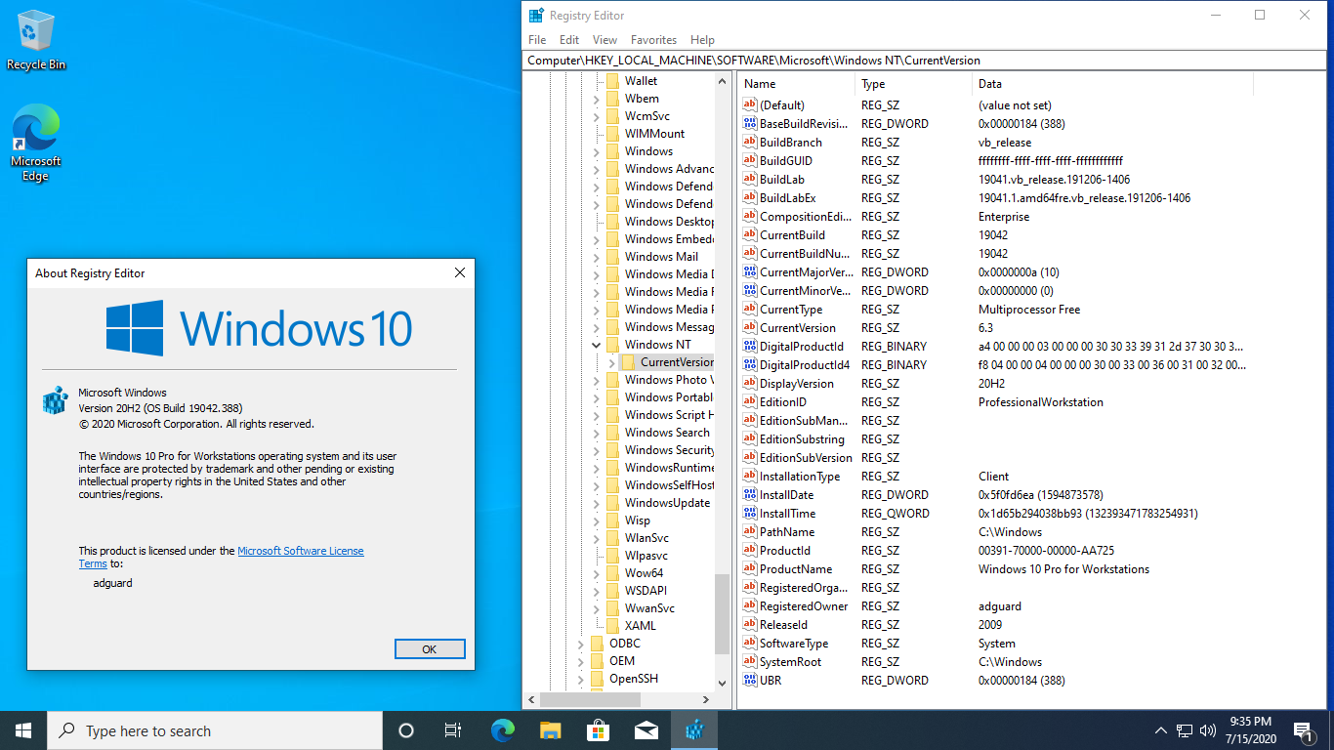This screenshot has width=1334, height=750.
Task: Click the registry address bar path
Action: (925, 61)
